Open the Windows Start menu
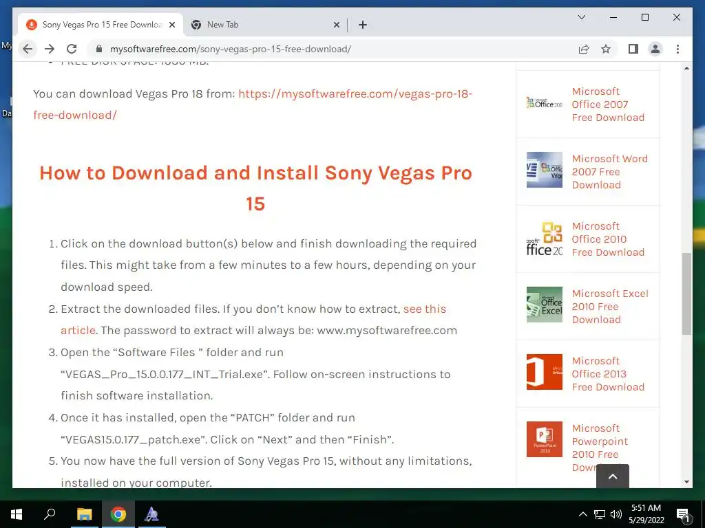The image size is (705, 528). pyautogui.click(x=17, y=514)
